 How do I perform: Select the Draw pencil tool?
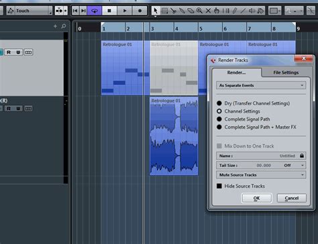[234, 11]
